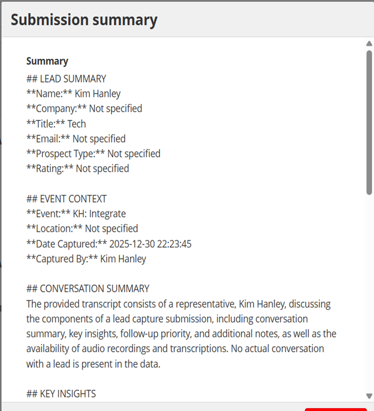Click the Rating: Not specified line
Viewport: 374px width, 411px height.
[78, 168]
